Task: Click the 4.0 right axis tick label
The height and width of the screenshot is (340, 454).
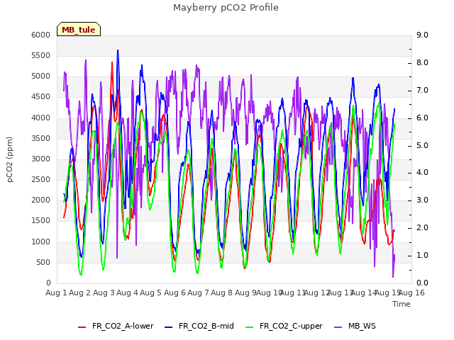Action: pos(423,173)
